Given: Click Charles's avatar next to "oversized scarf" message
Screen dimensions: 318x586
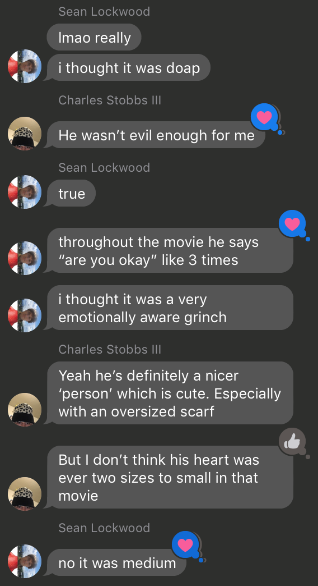Looking at the screenshot, I should [x=25, y=410].
